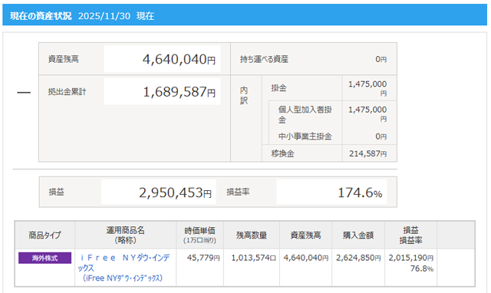Select the 4,640,040円 value in the summary box

179,59
